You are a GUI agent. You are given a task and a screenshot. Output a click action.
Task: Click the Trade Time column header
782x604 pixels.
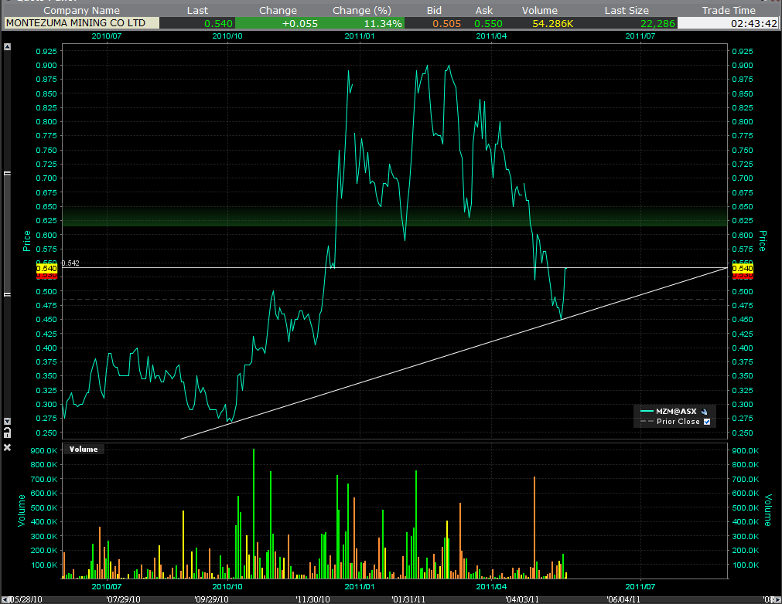click(x=728, y=11)
